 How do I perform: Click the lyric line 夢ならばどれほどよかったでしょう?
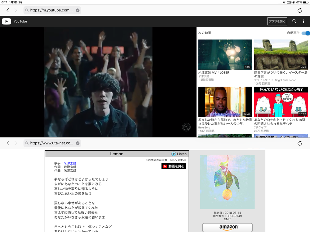click(81, 179)
